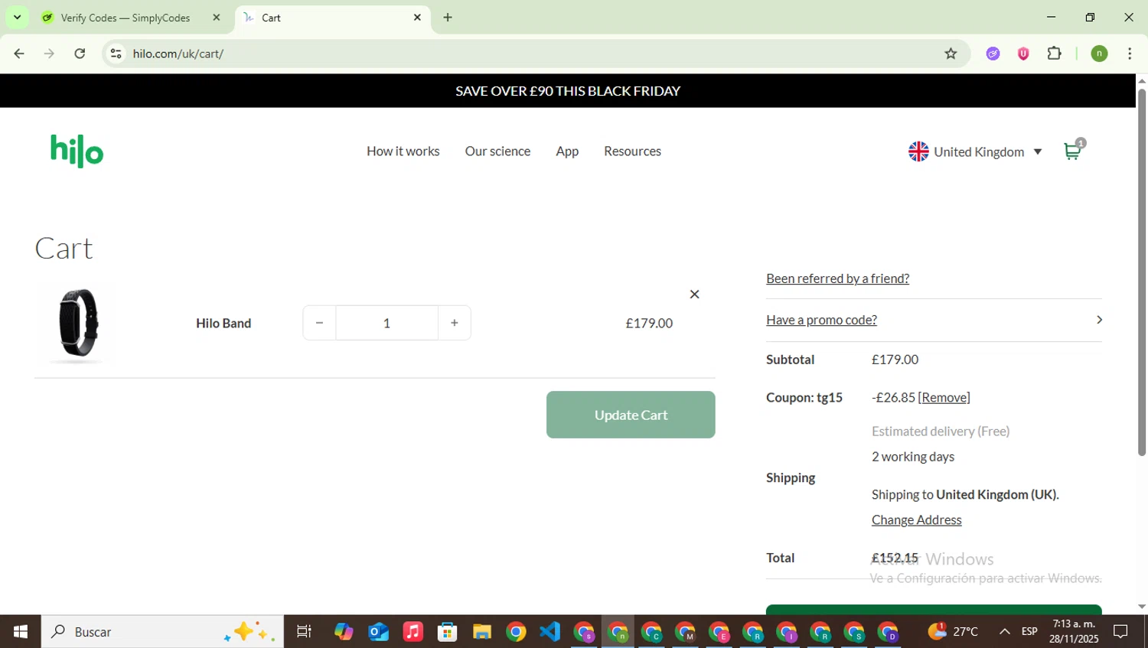Image resolution: width=1148 pixels, height=648 pixels.
Task: Open the Windows Start menu
Action: point(21,632)
